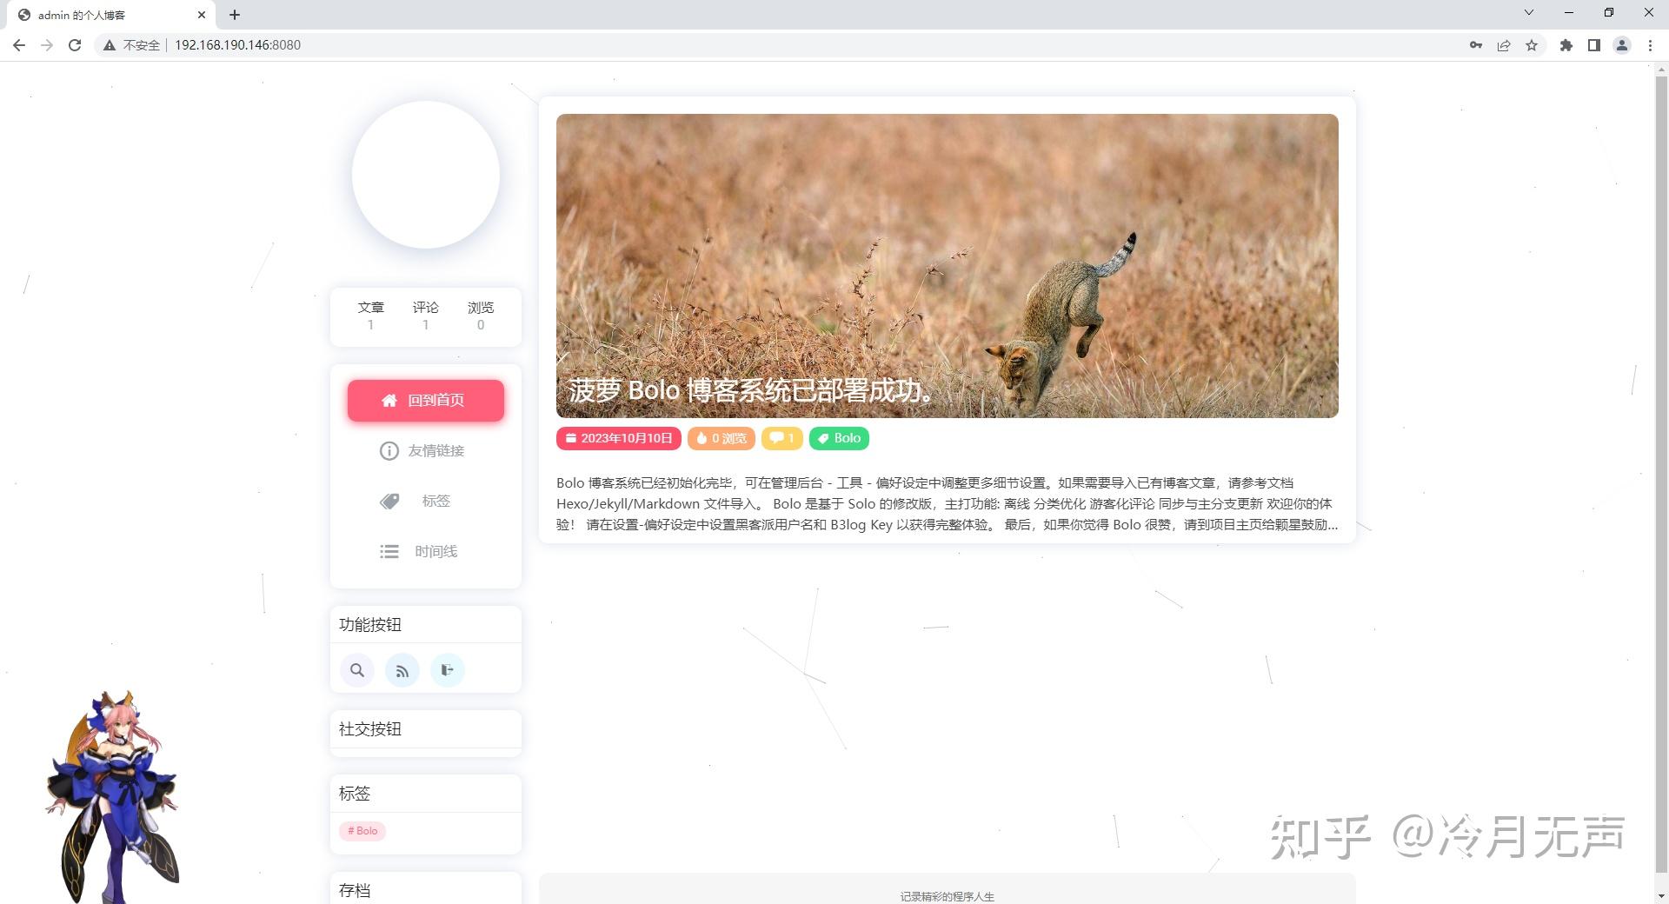Click the calendar date badge 2023年10月10日
Viewport: 1669px width, 904px height.
[618, 438]
